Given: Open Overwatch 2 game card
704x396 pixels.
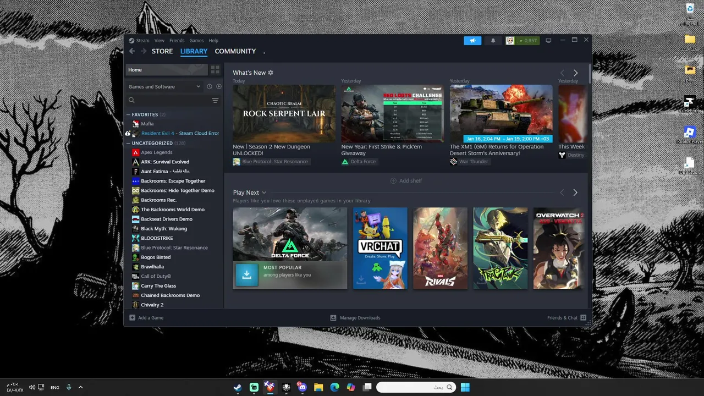Looking at the screenshot, I should [x=560, y=248].
